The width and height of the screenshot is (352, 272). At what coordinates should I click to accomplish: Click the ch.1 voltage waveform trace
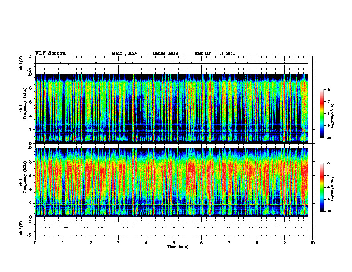172,63
